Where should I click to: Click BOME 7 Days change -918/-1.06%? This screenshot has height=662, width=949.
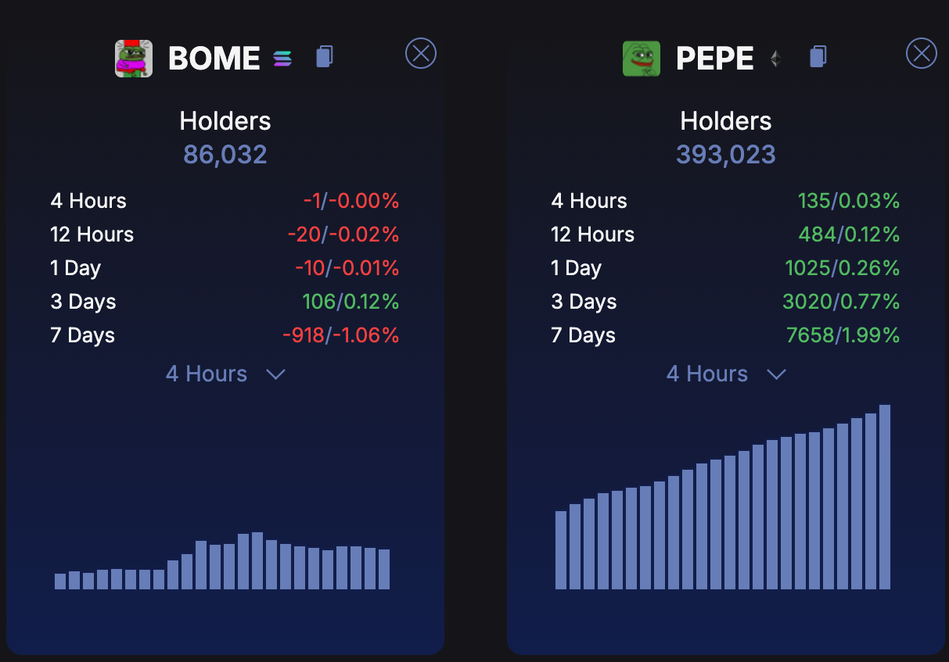[x=341, y=335]
